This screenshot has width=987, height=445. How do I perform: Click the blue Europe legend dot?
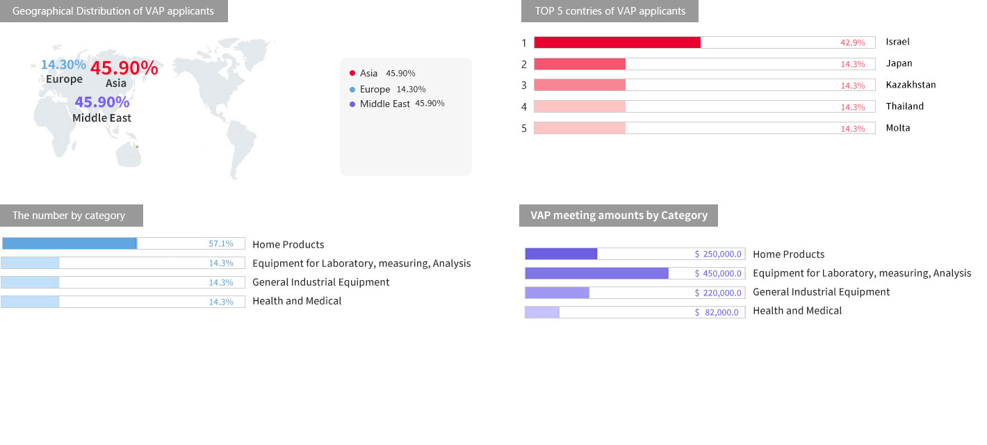[x=352, y=89]
